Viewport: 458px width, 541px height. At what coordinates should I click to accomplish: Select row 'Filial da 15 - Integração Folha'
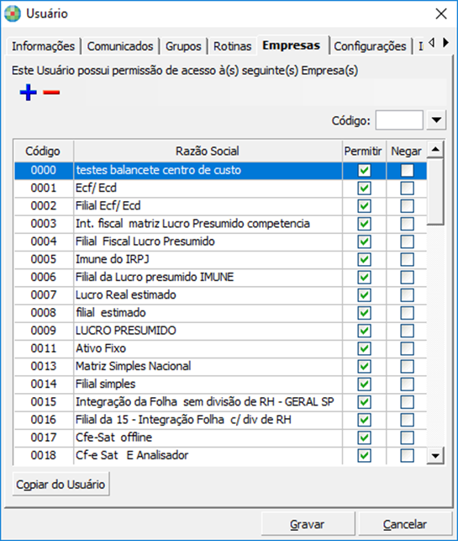[x=220, y=420]
